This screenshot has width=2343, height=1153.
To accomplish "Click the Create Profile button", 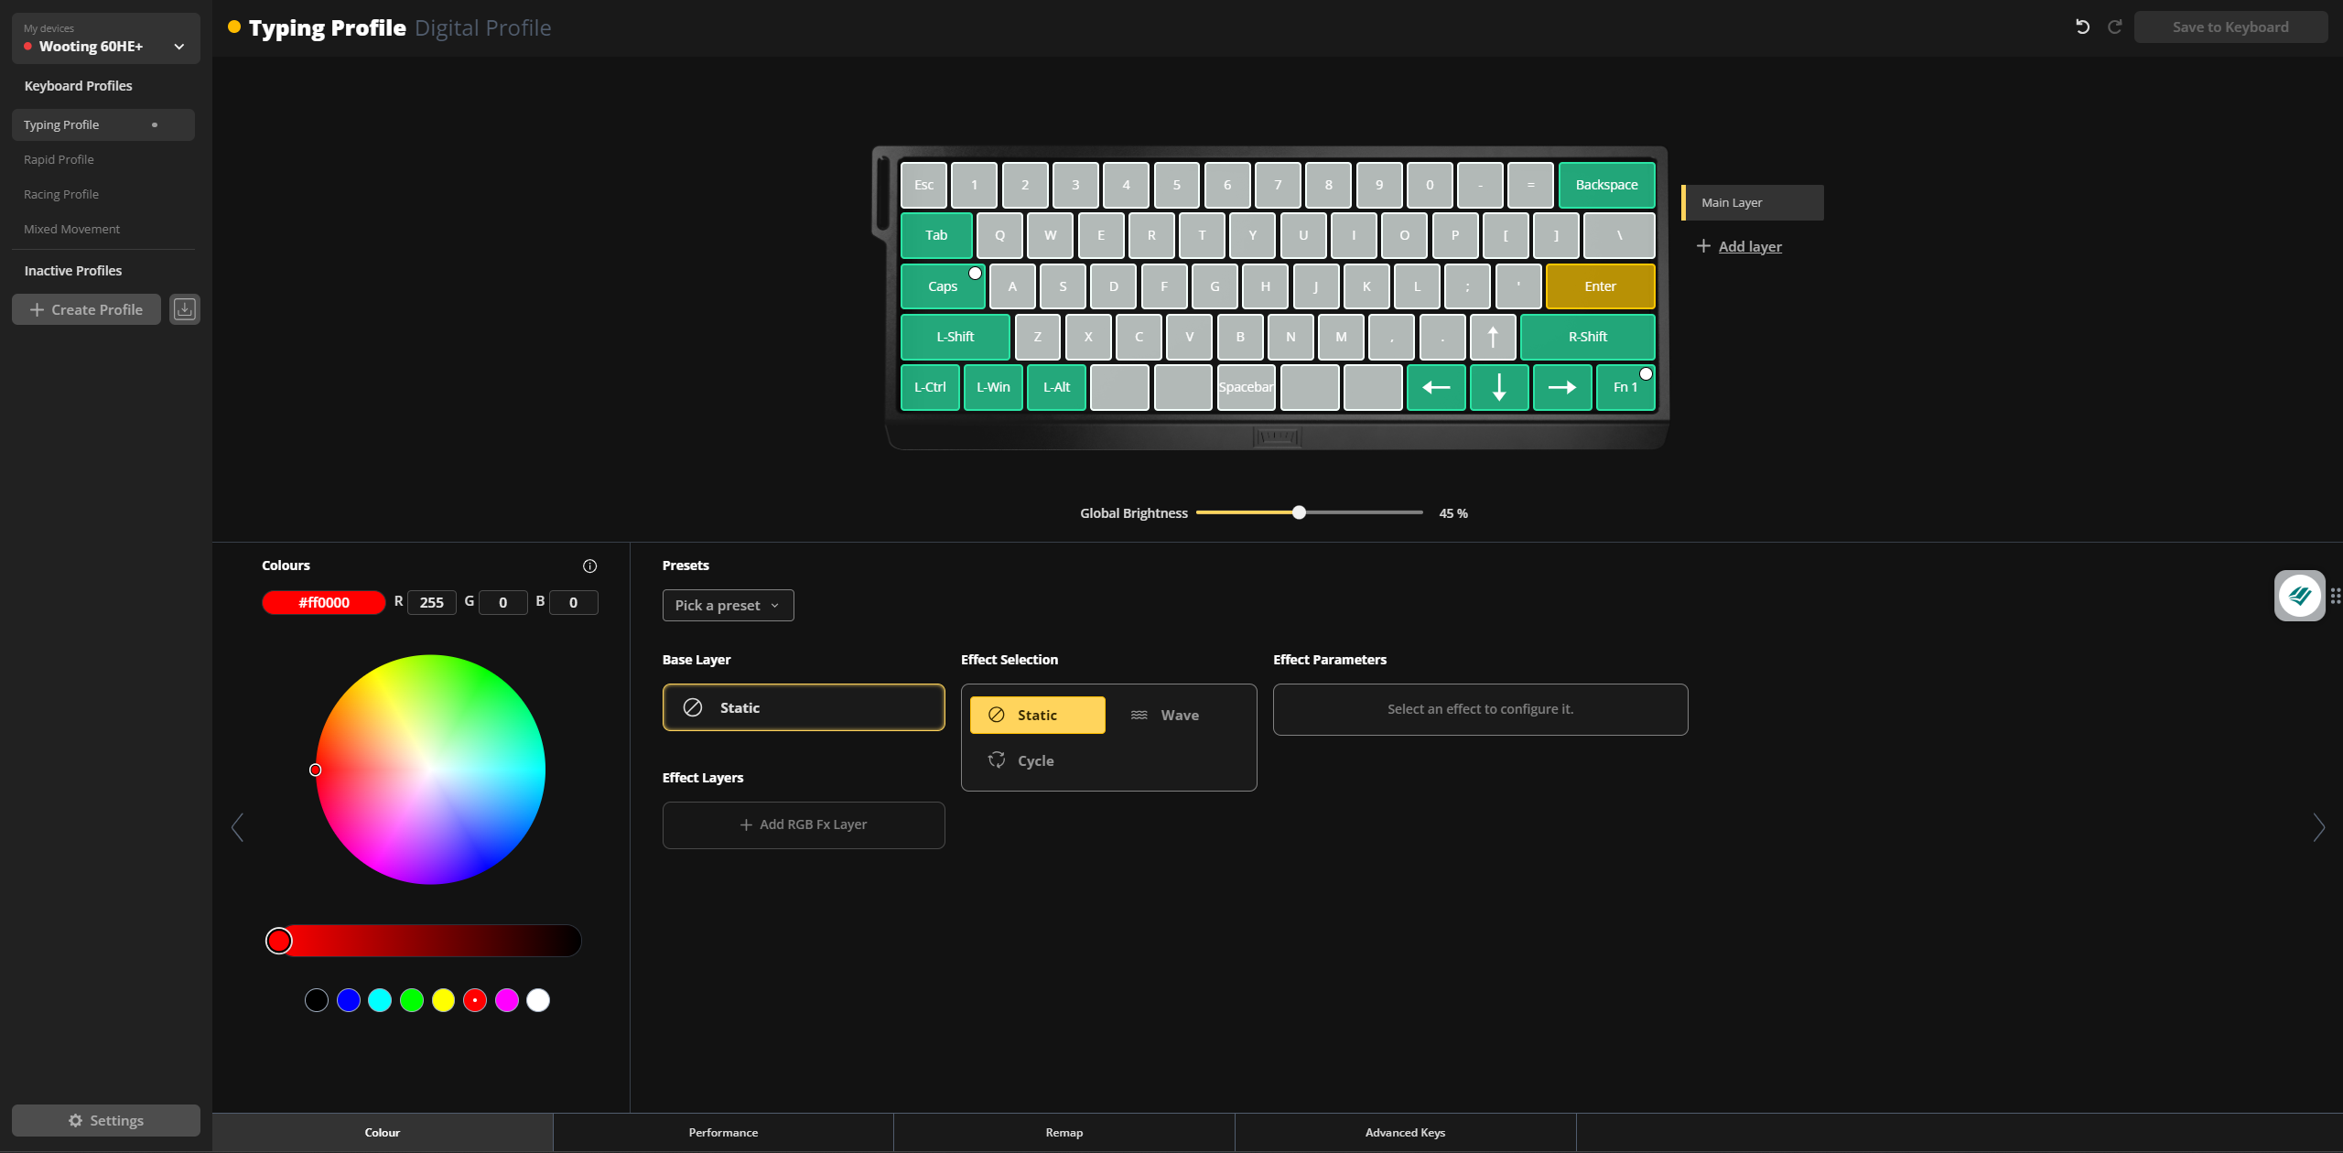I will point(86,309).
